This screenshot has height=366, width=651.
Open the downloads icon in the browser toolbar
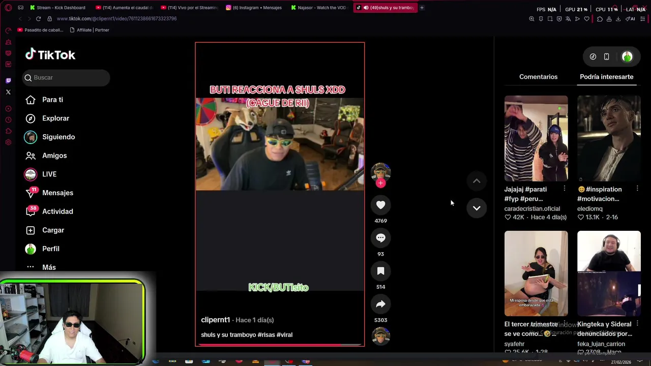pos(618,19)
